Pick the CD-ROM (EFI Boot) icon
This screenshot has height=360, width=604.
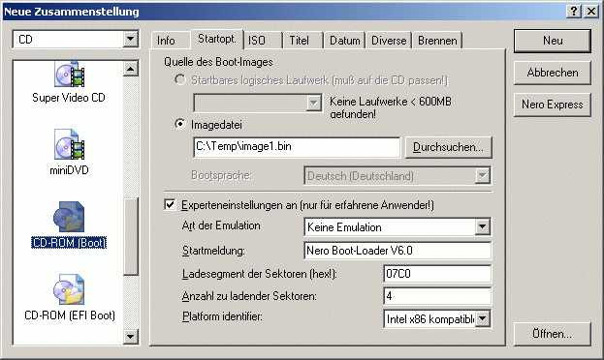point(69,289)
